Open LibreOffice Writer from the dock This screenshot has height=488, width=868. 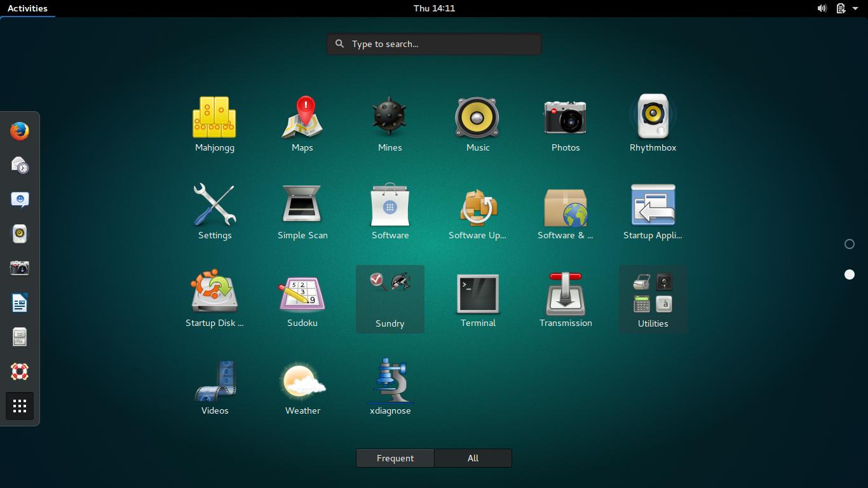(19, 303)
